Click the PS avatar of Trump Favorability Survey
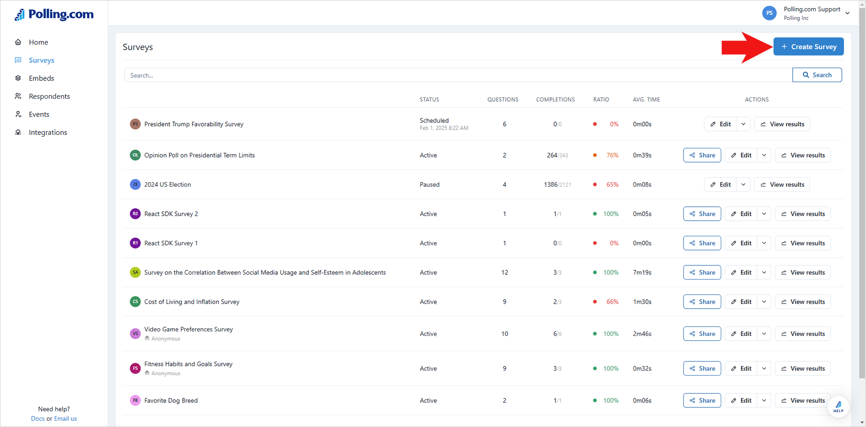The height and width of the screenshot is (427, 866). 135,124
